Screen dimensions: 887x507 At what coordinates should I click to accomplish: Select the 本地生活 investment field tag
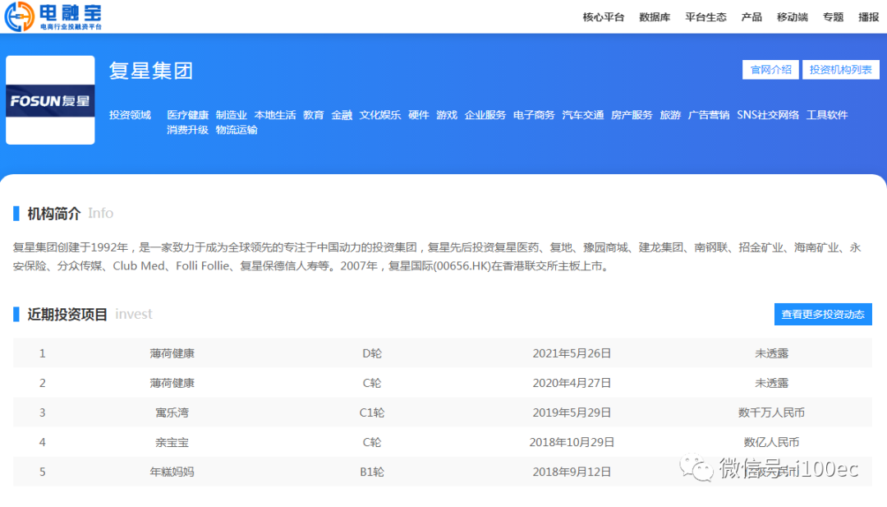click(x=275, y=115)
